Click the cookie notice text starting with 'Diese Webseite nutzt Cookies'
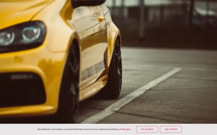 (x=78, y=129)
